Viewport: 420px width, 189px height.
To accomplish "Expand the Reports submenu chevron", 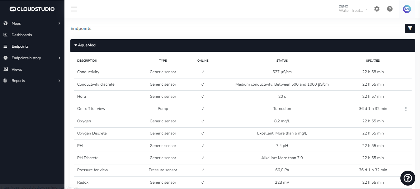I will click(x=59, y=80).
